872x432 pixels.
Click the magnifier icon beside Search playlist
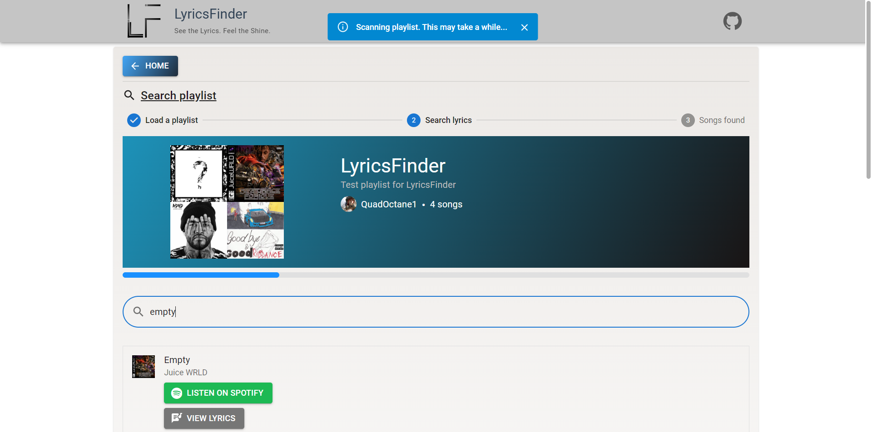coord(129,95)
